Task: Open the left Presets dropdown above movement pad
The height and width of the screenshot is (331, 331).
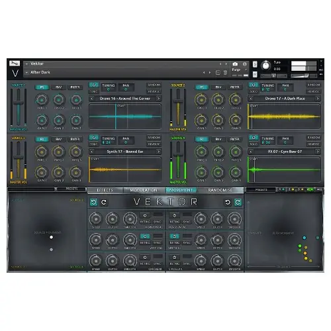Action: [x=71, y=189]
